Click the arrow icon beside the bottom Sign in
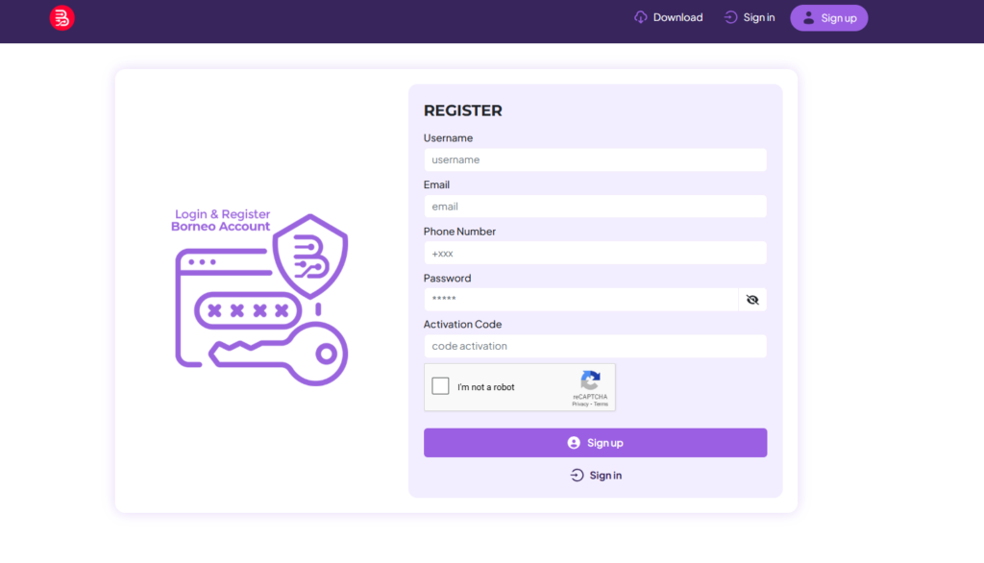The width and height of the screenshot is (984, 563). (577, 476)
